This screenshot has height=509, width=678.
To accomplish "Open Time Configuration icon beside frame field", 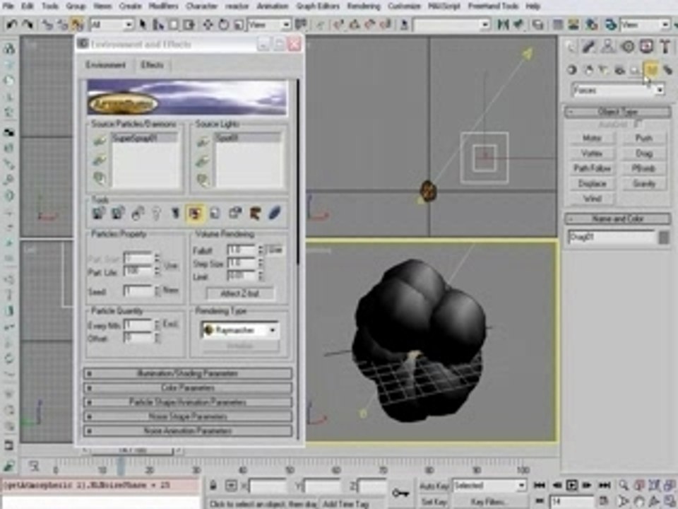I will [603, 501].
